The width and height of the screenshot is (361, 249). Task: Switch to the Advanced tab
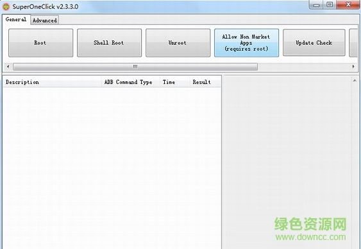pyautogui.click(x=45, y=21)
